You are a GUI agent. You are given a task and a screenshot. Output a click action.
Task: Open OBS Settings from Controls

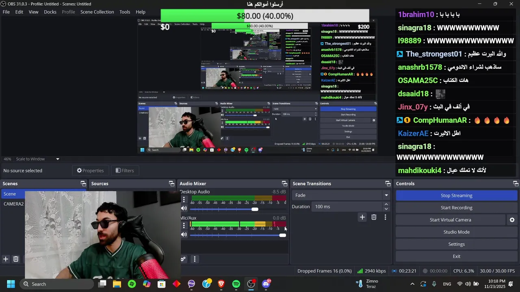[456, 244]
